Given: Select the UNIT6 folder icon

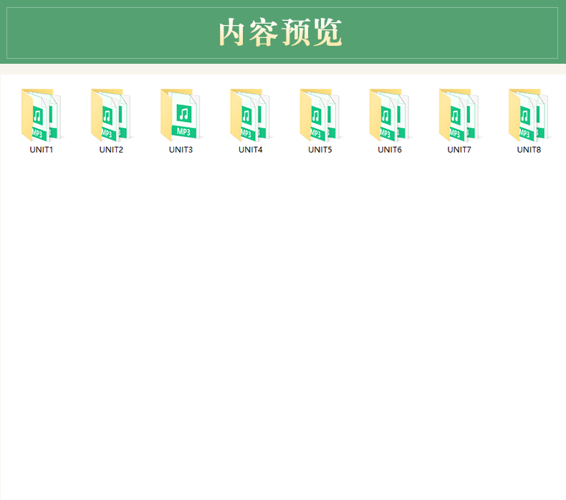Looking at the screenshot, I should 390,115.
